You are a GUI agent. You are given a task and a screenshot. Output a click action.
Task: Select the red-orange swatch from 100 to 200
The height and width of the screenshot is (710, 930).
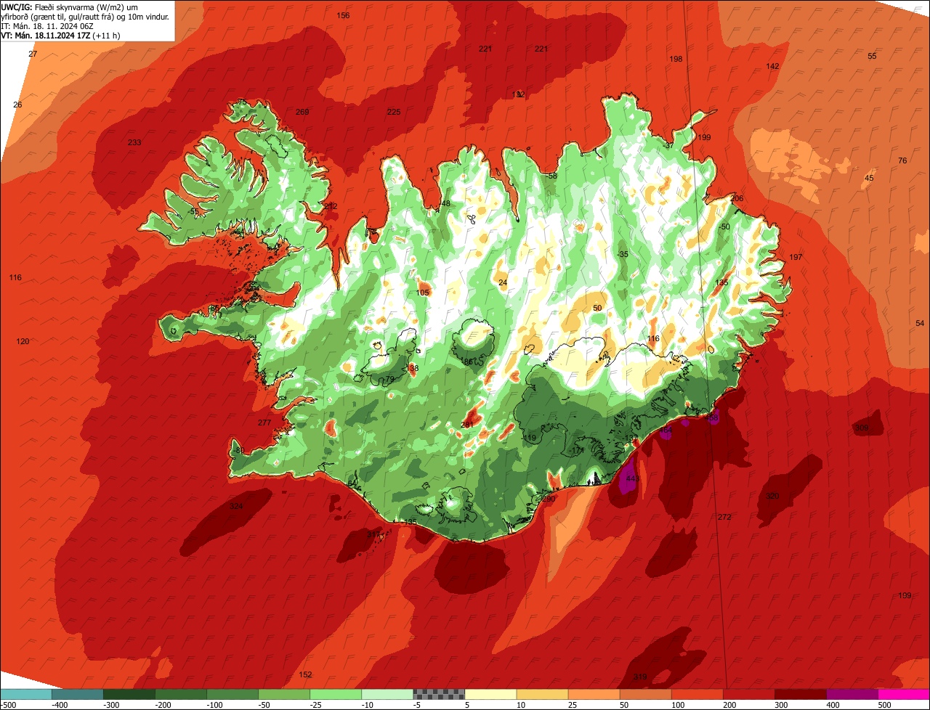[x=697, y=694]
